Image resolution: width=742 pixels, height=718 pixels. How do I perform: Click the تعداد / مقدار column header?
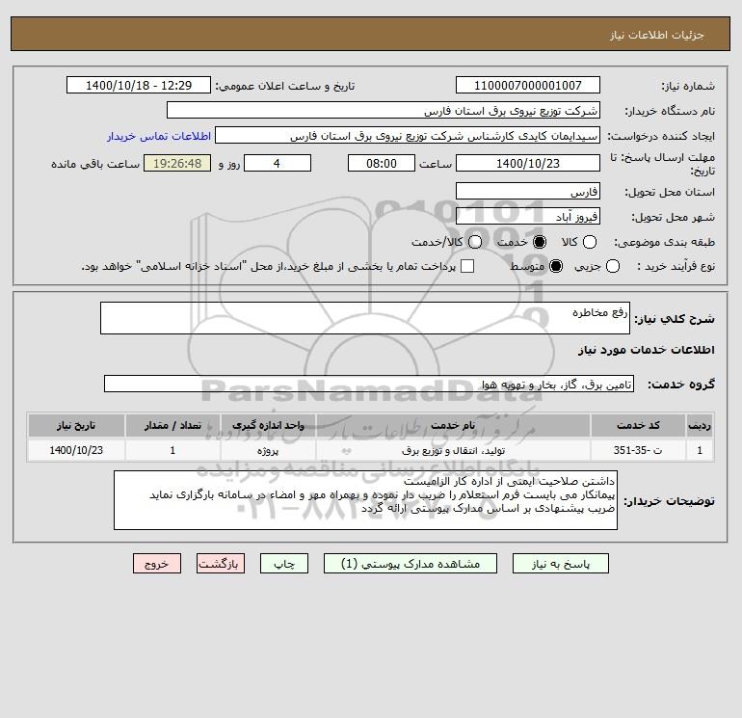(x=172, y=425)
